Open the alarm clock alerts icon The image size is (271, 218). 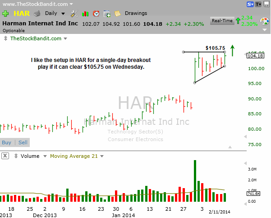[96, 14]
